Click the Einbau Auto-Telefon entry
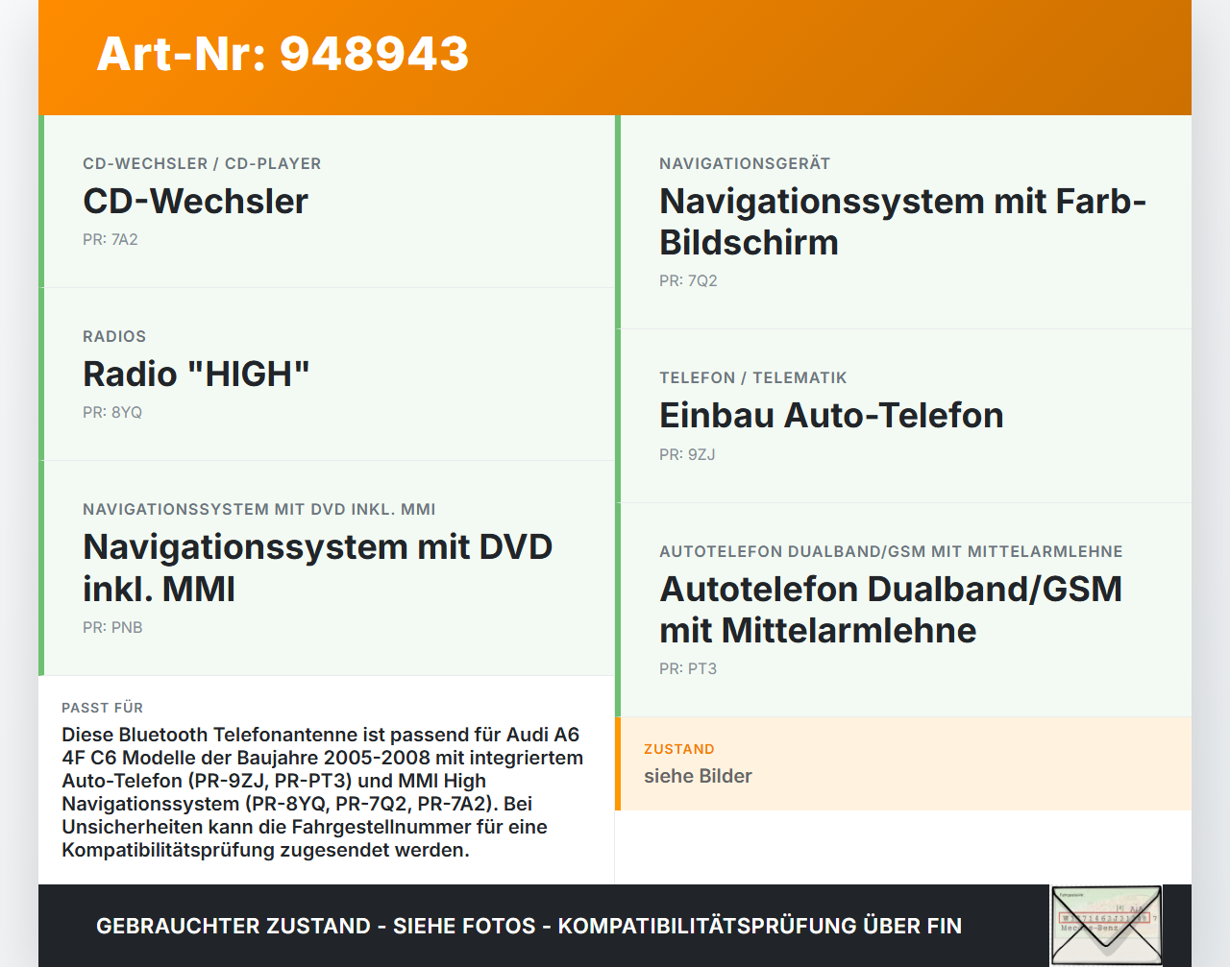 pos(830,416)
